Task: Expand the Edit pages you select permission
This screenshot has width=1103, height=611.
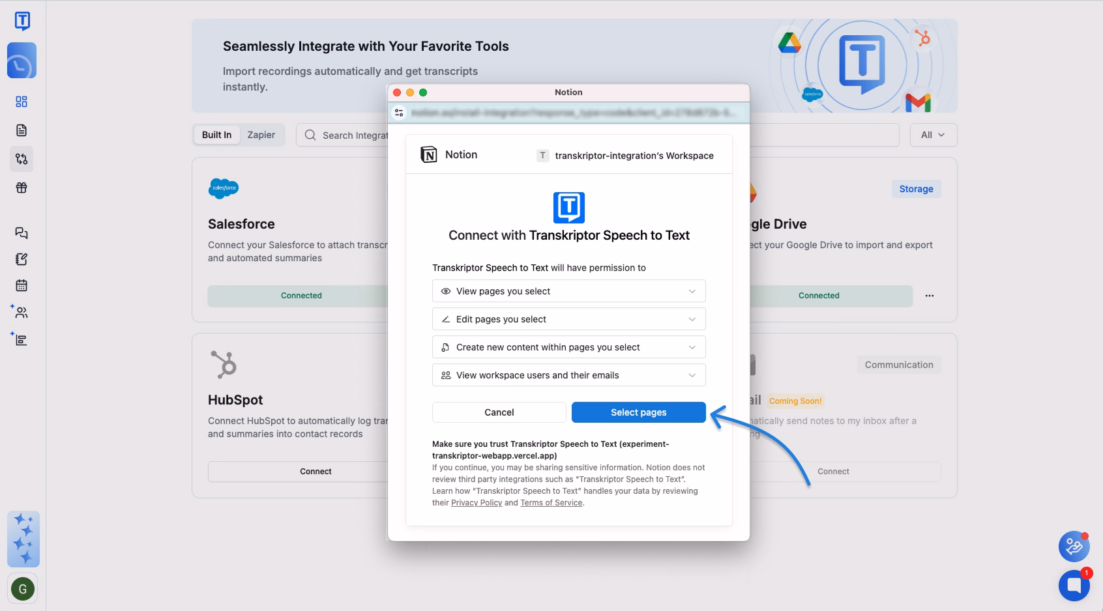Action: [x=692, y=319]
